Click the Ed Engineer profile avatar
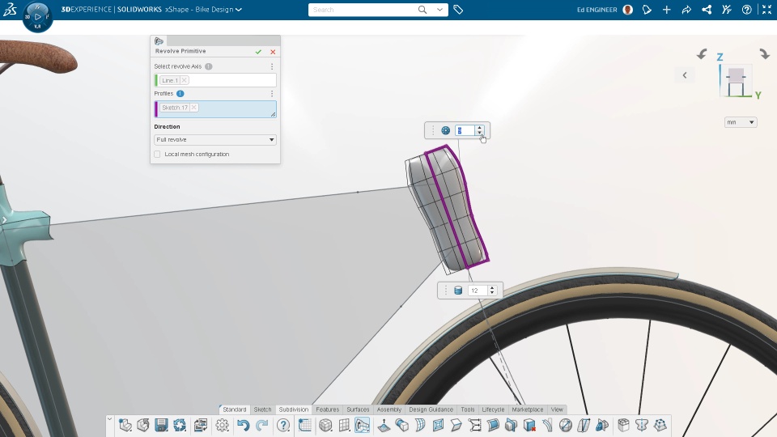Screen dimensions: 777x437 pyautogui.click(x=628, y=10)
